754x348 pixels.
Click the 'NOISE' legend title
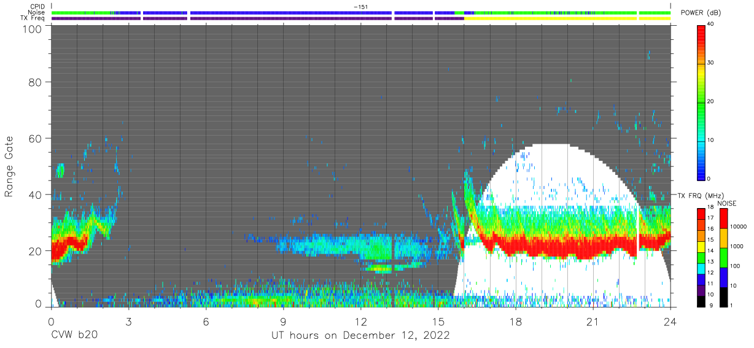coord(726,203)
